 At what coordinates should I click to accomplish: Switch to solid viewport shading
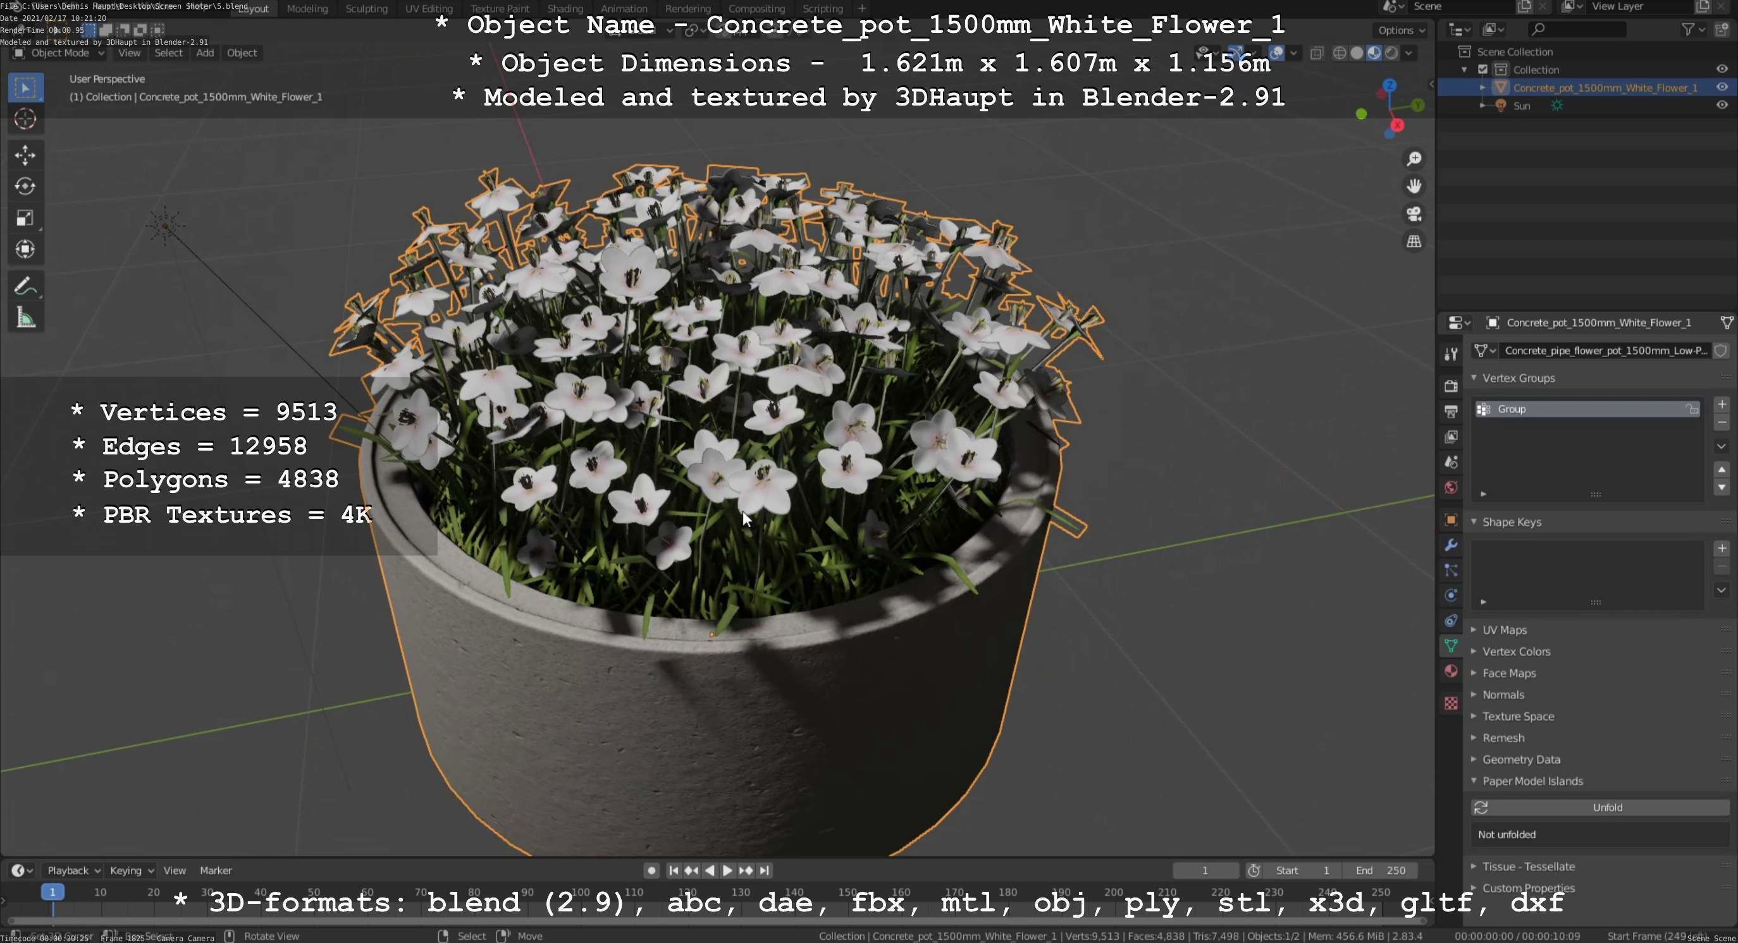(x=1357, y=53)
